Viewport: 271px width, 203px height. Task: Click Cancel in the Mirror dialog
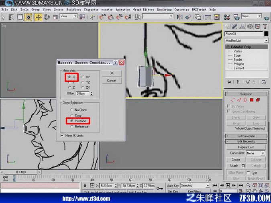[112, 81]
